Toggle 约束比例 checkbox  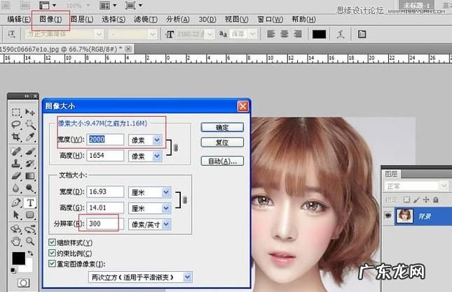(x=52, y=253)
